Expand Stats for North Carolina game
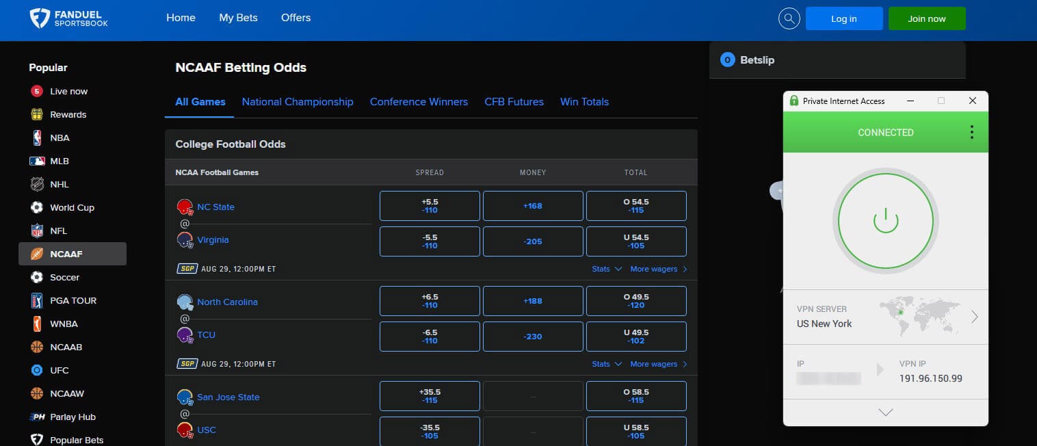Viewport: 1037px width, 446px height. (x=607, y=364)
